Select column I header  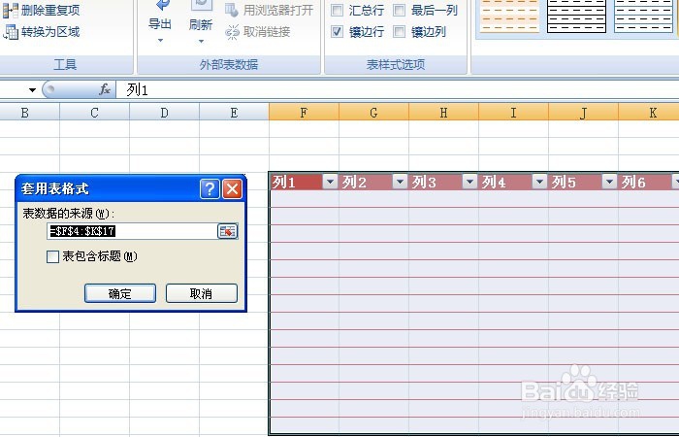(513, 113)
